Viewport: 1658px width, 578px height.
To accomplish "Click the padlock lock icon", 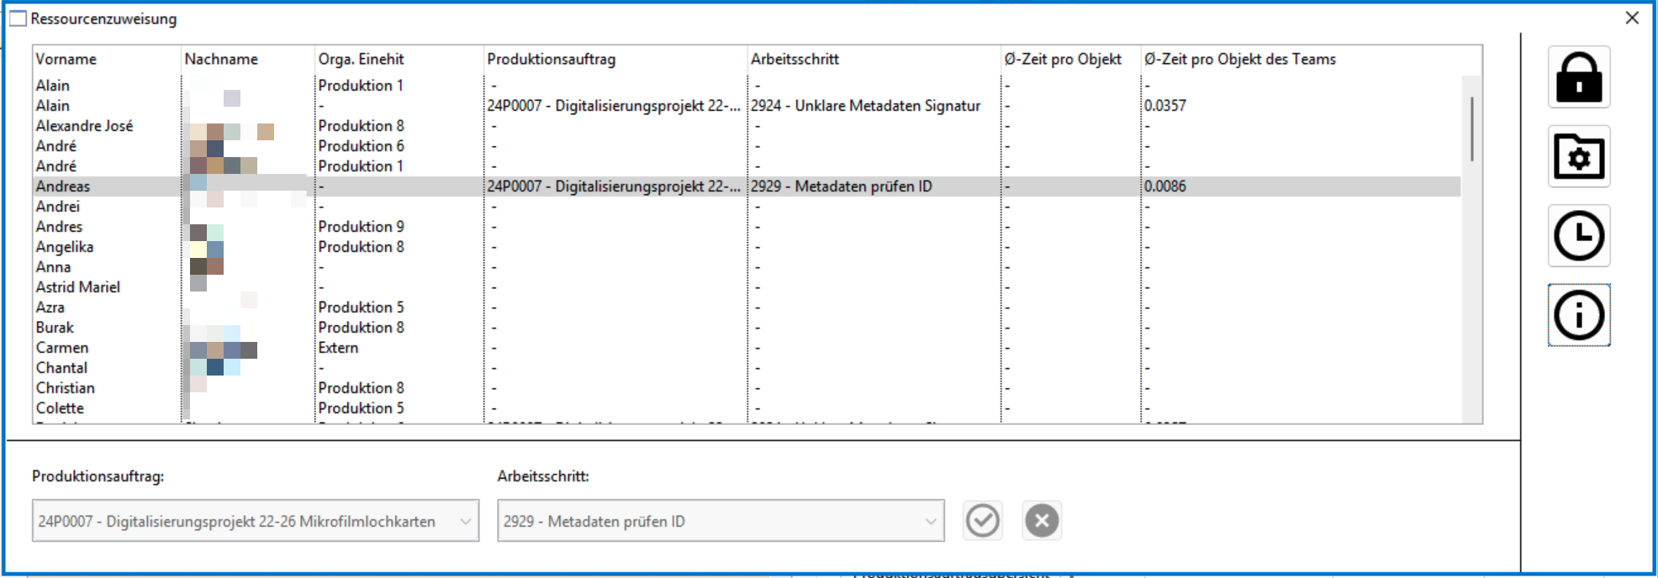I will pyautogui.click(x=1578, y=77).
